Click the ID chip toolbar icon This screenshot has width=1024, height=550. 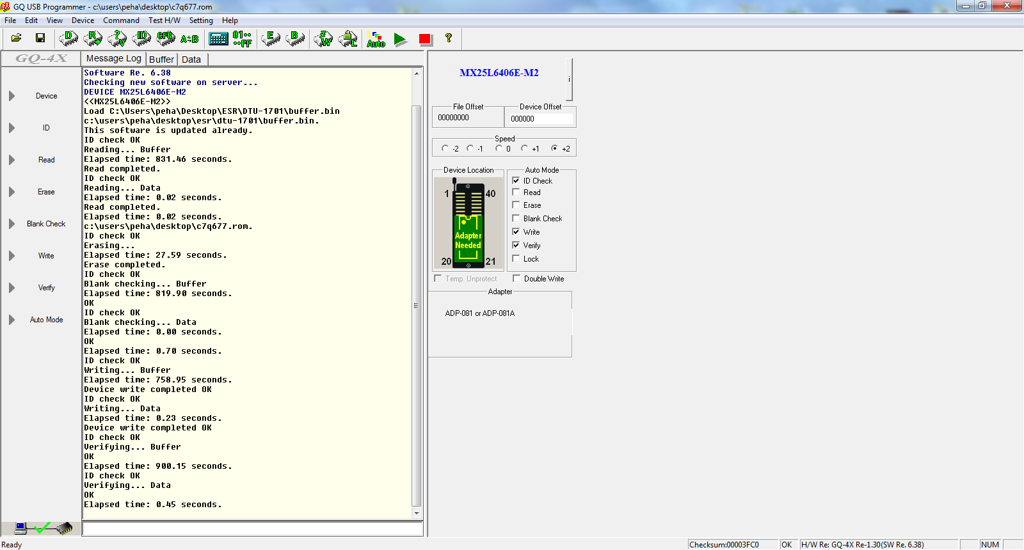click(x=141, y=38)
